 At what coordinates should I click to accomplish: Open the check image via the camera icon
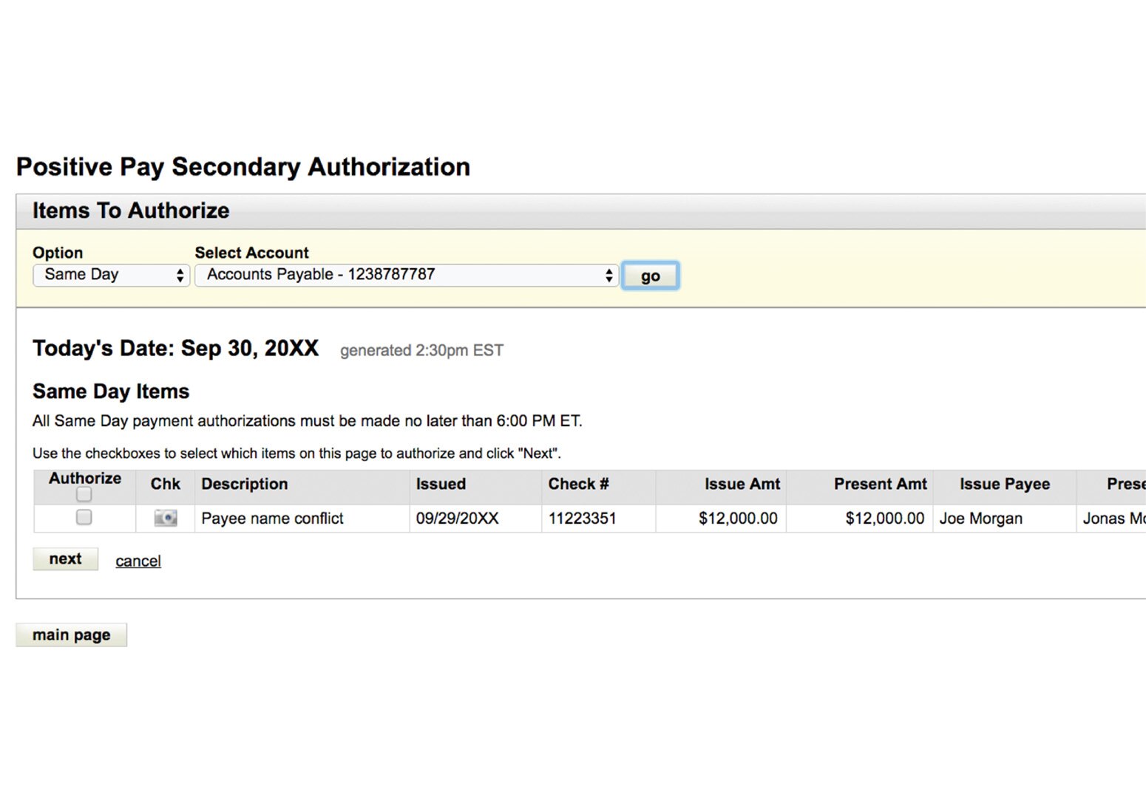(x=164, y=518)
